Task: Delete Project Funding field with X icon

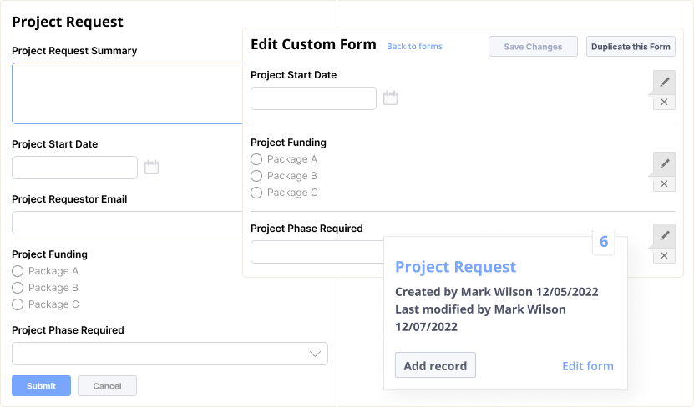Action: point(664,183)
